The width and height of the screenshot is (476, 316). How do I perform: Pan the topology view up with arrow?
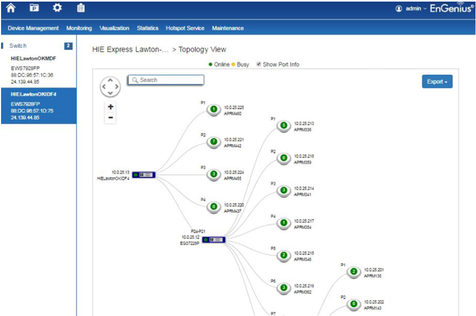[110, 80]
